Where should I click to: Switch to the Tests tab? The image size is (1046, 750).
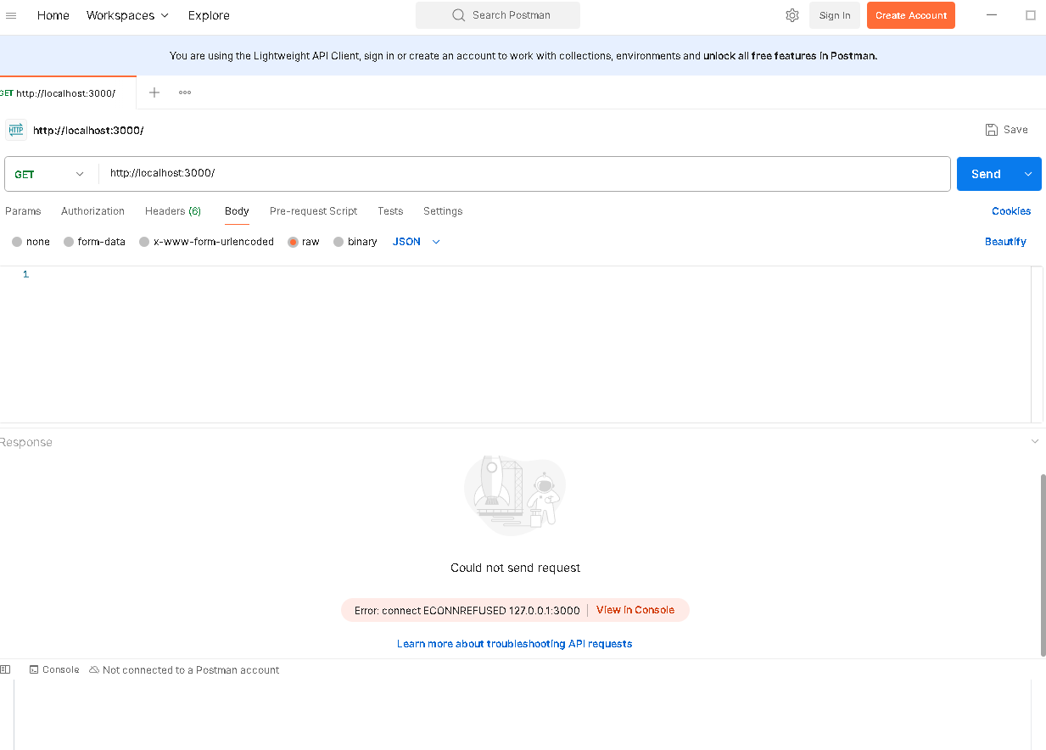[390, 211]
